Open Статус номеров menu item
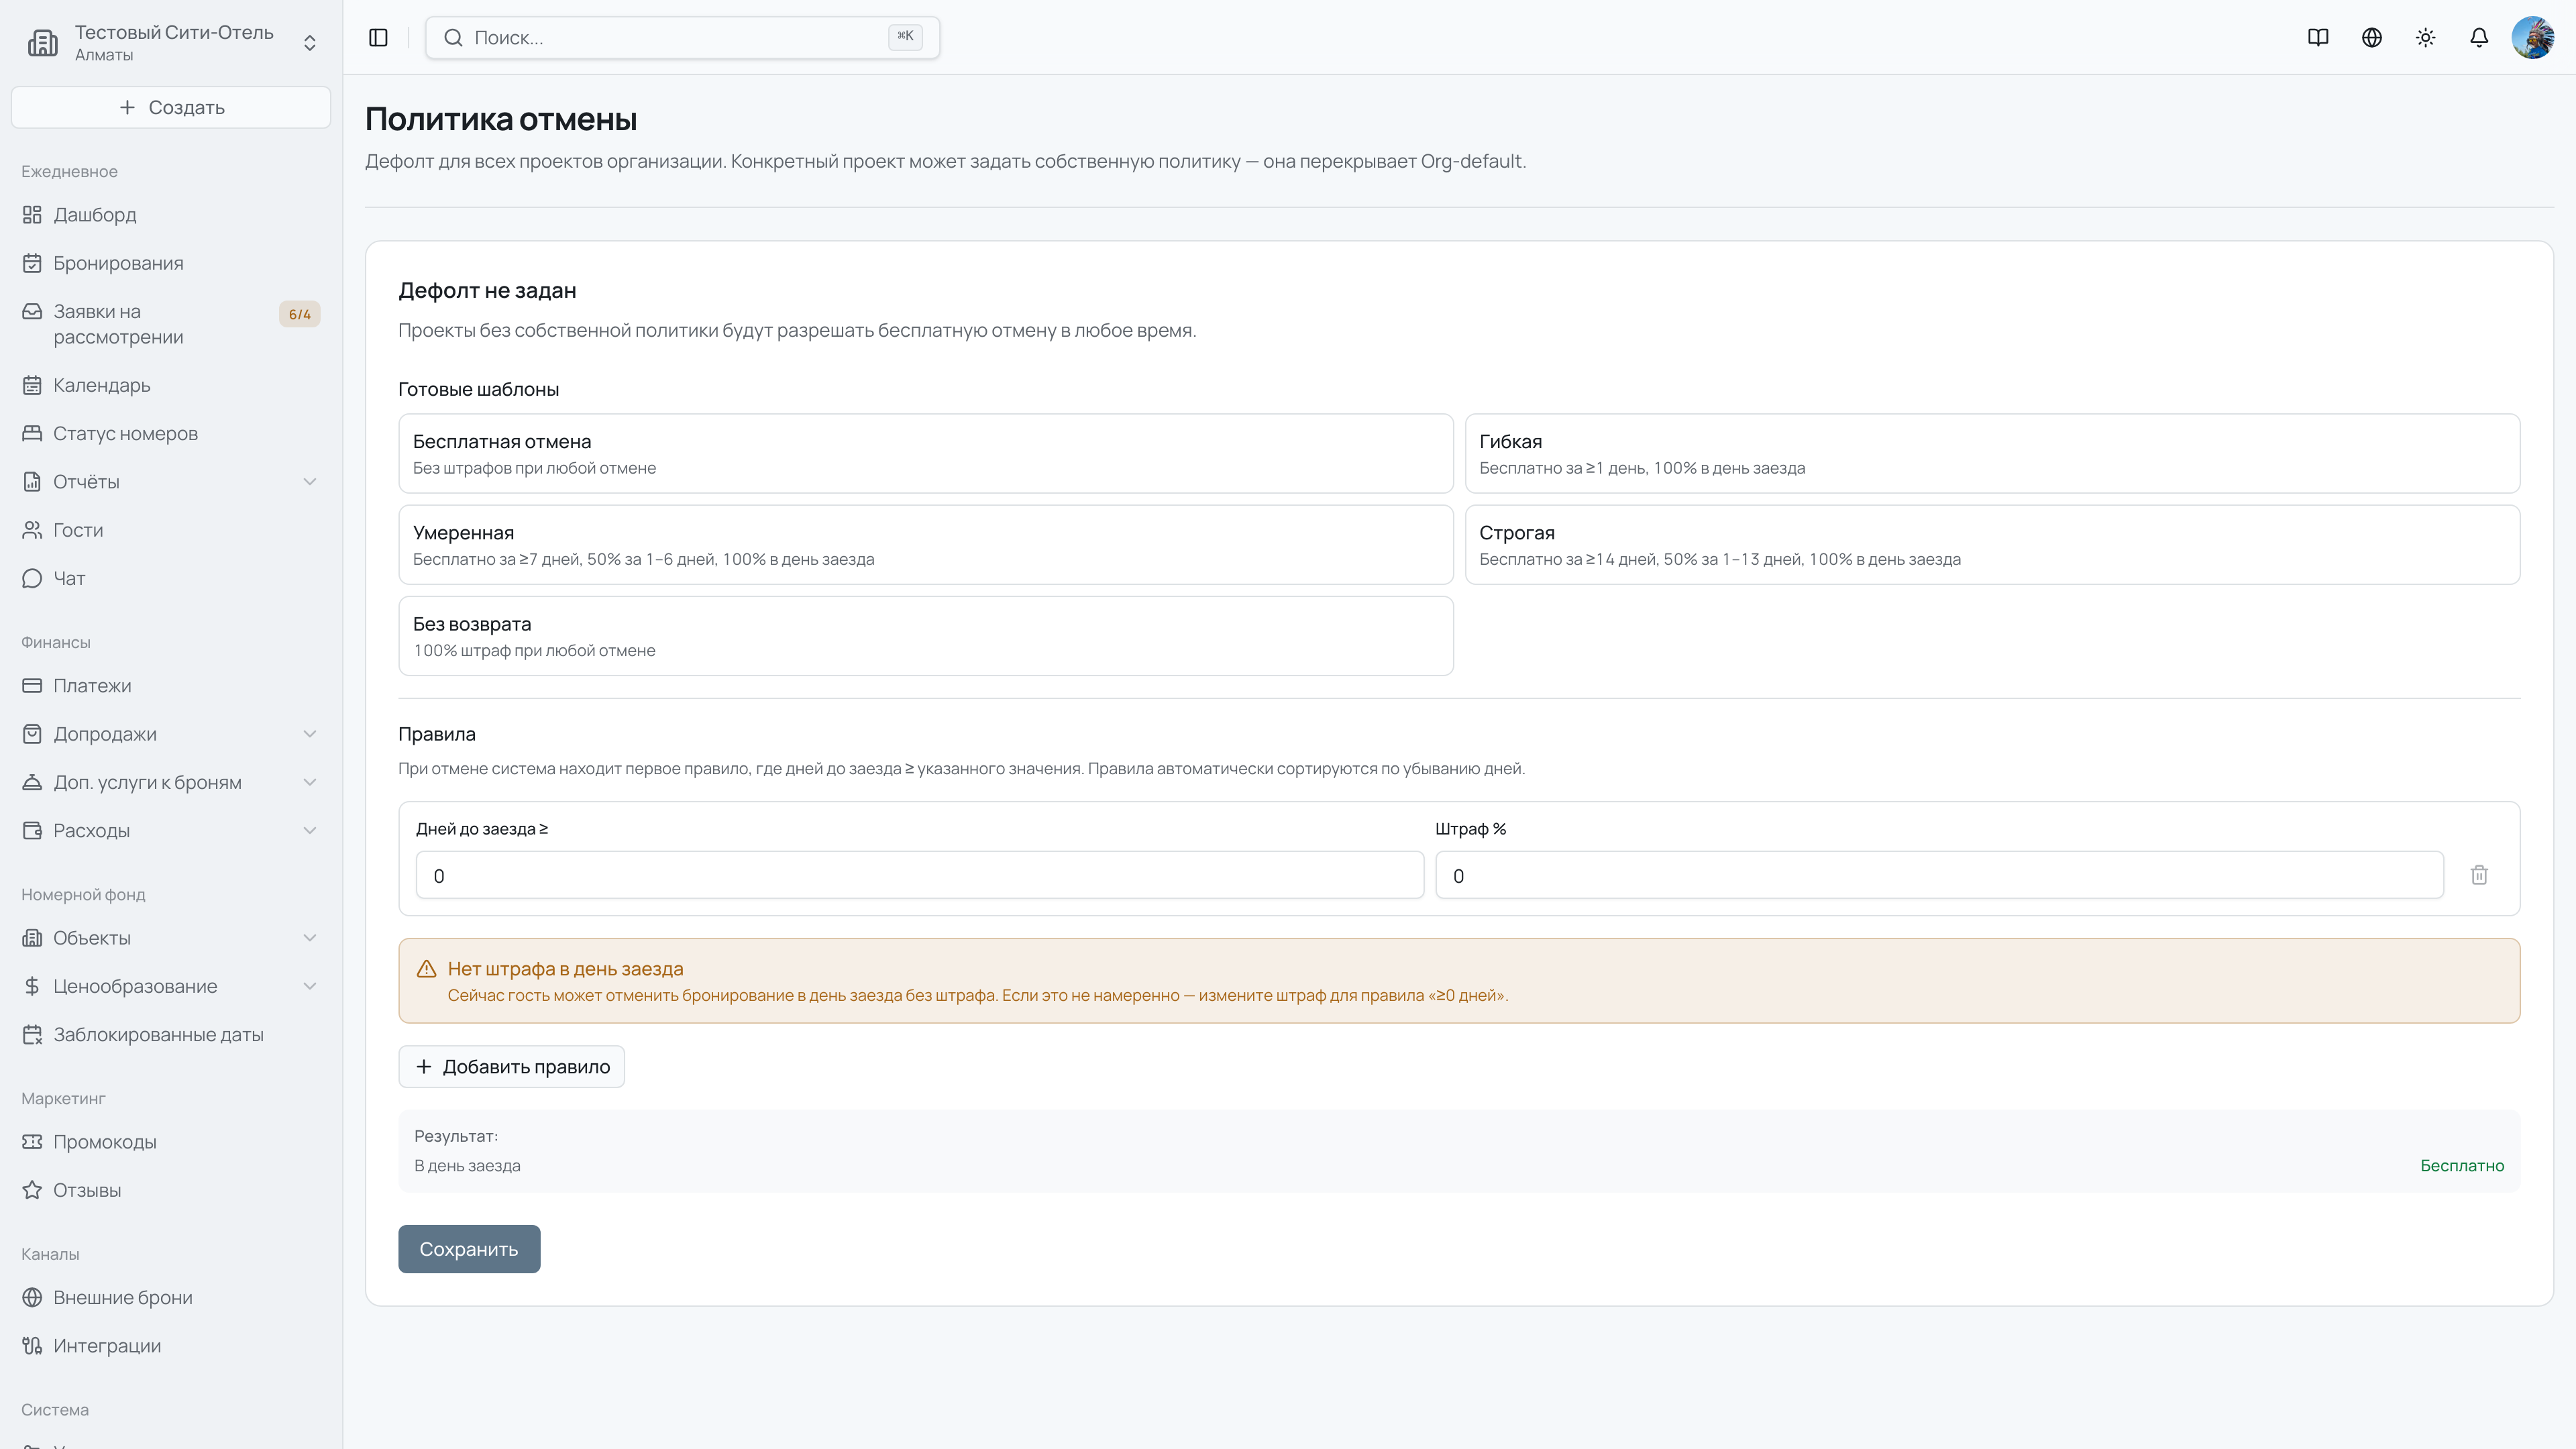Viewport: 2576px width, 1449px height. pyautogui.click(x=171, y=433)
